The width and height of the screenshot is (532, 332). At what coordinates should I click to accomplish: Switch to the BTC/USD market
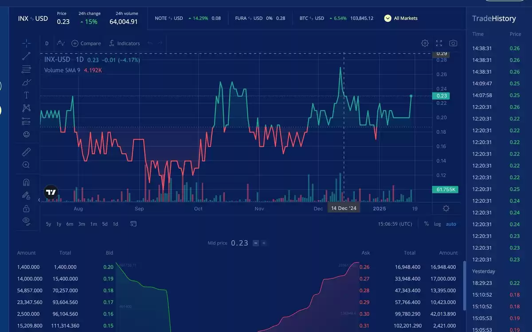[336, 18]
